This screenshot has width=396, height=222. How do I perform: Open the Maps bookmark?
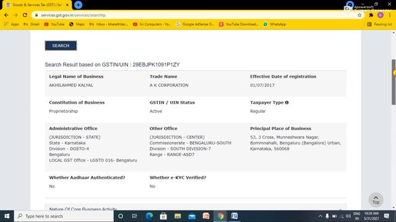(77, 24)
